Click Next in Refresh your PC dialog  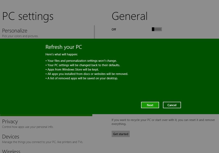coord(150,105)
